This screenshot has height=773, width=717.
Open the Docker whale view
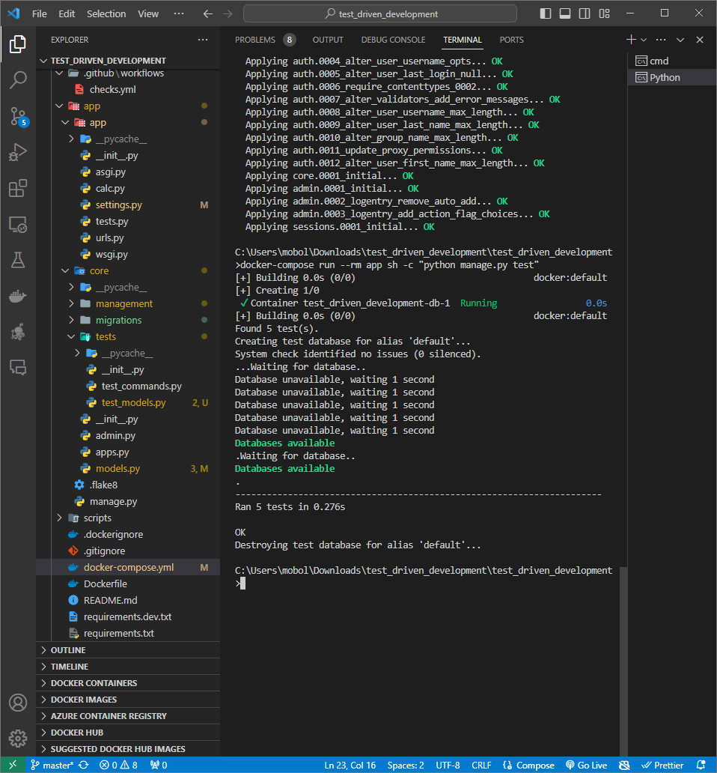18,297
